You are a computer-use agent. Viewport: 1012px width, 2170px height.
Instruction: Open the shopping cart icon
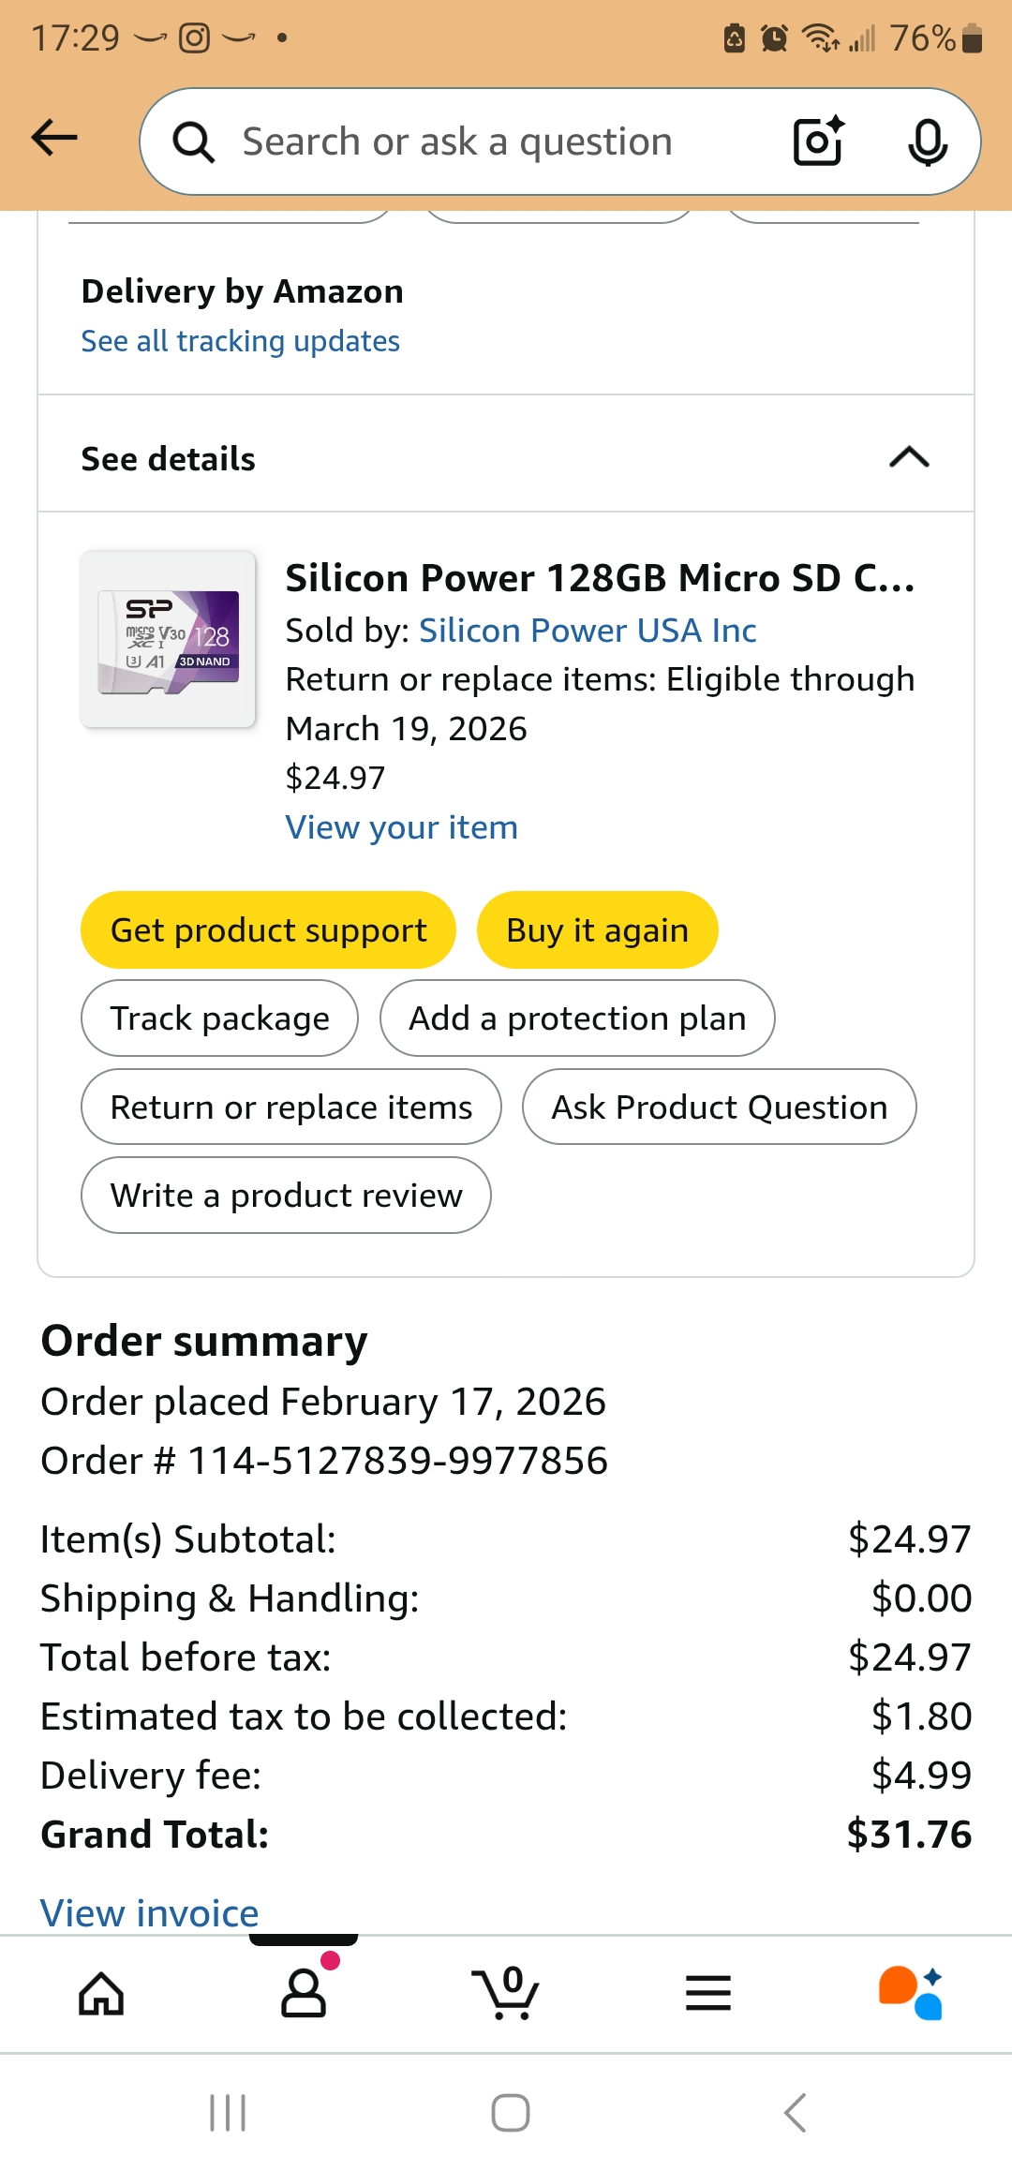tap(506, 1993)
